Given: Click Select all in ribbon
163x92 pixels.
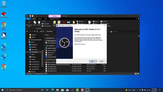Looking at the screenshot, I should click(x=104, y=21).
